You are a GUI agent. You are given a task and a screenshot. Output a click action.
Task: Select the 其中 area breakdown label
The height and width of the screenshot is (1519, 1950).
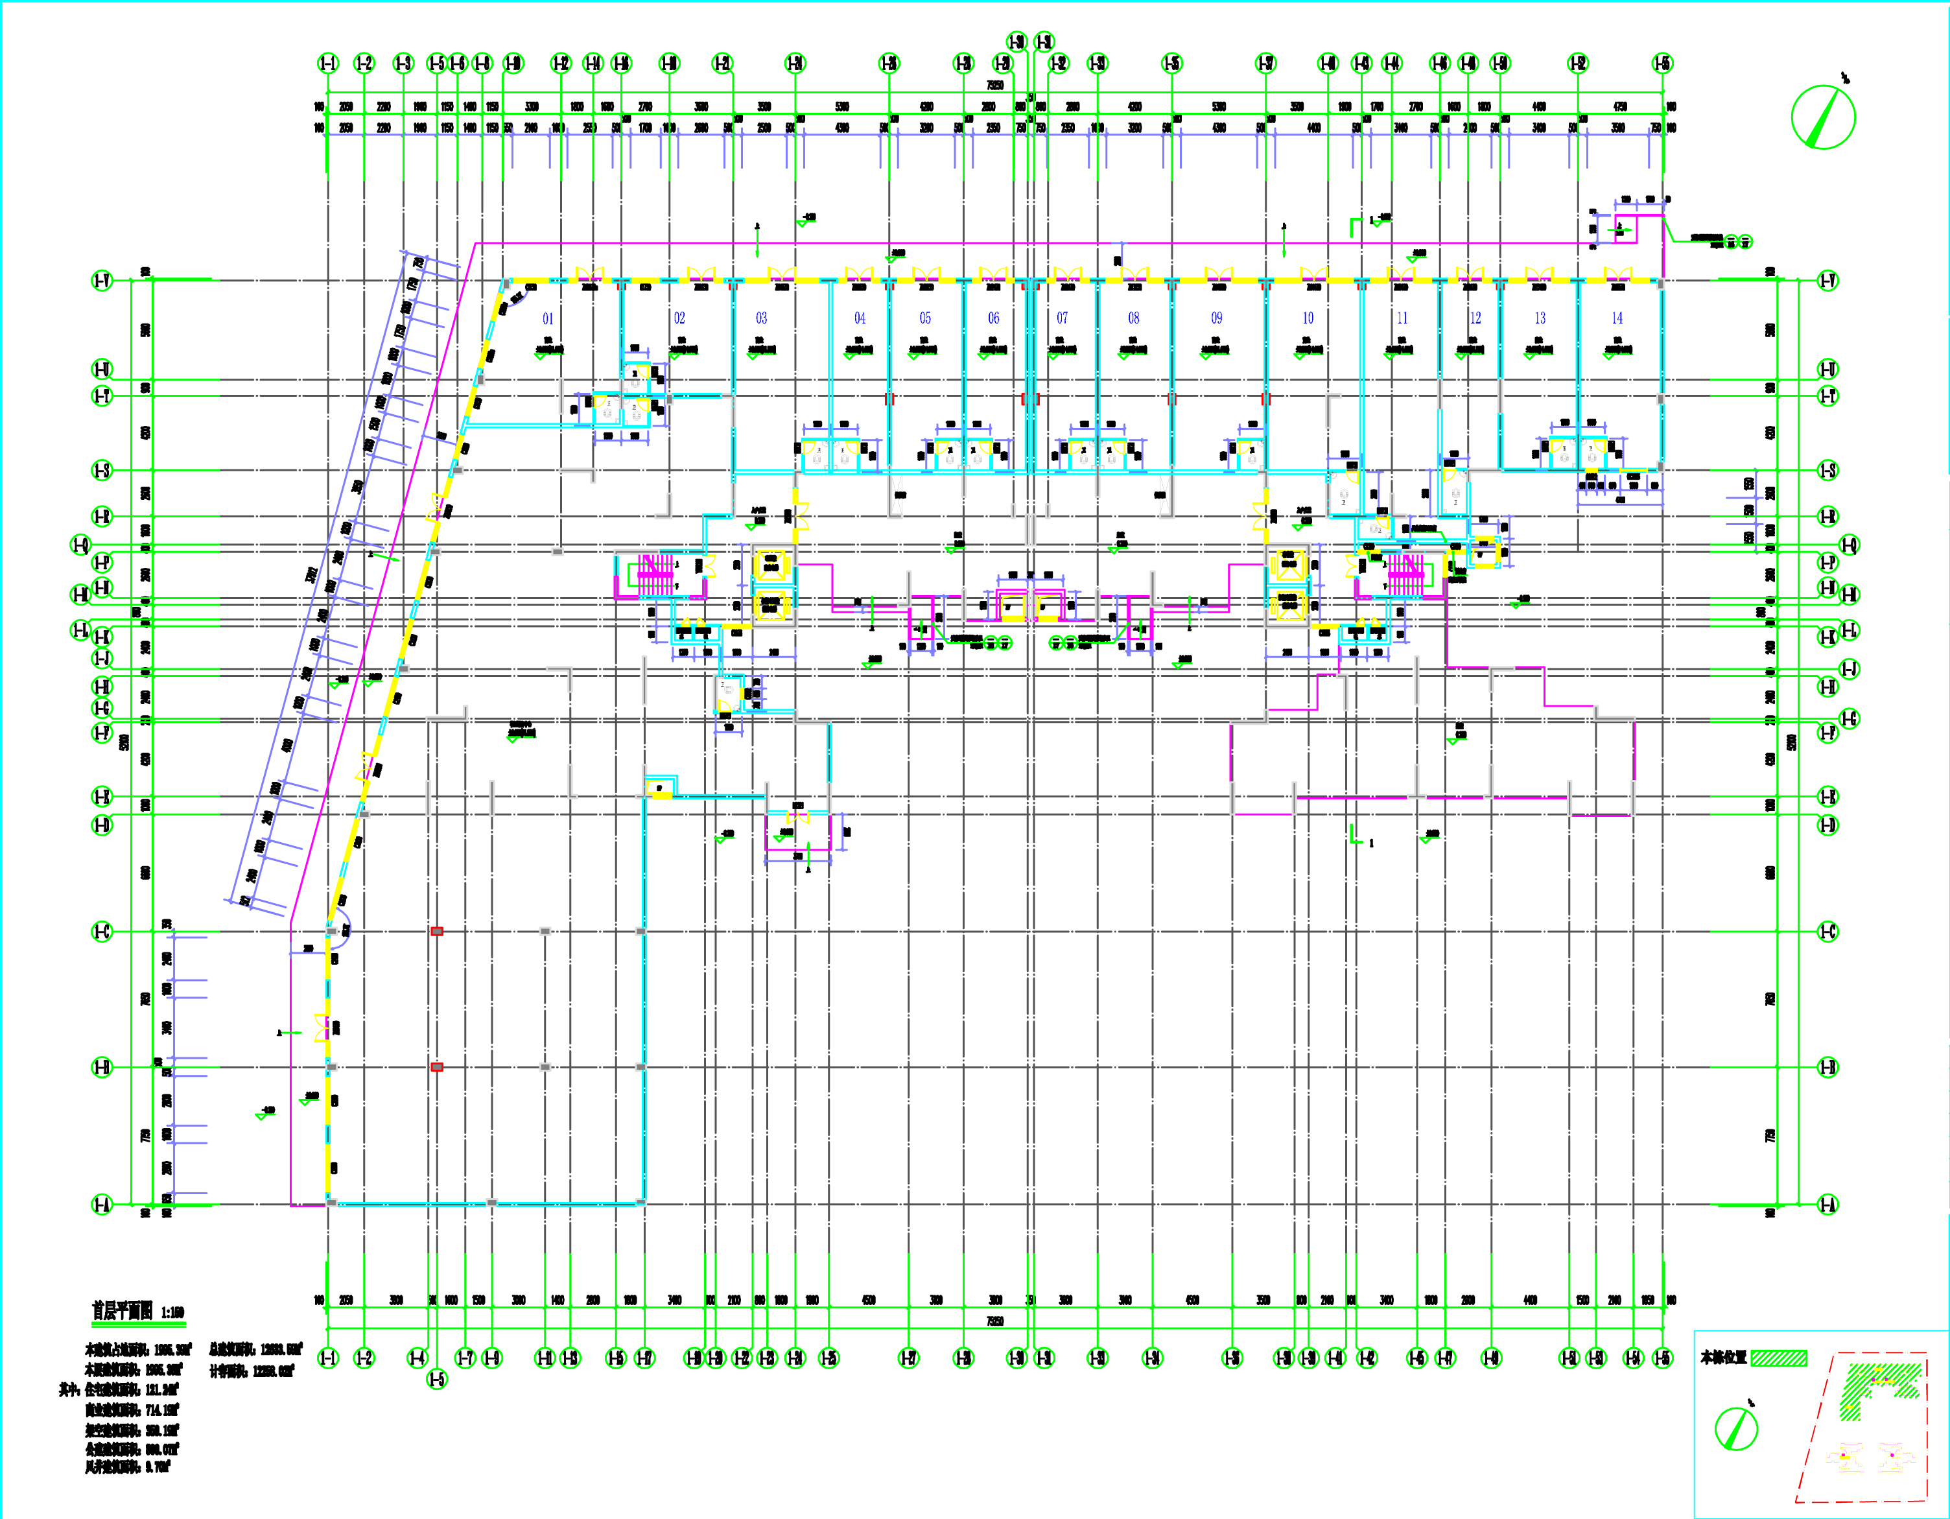[71, 1391]
